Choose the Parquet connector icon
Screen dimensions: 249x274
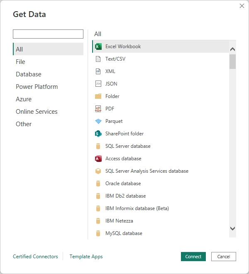pos(98,121)
